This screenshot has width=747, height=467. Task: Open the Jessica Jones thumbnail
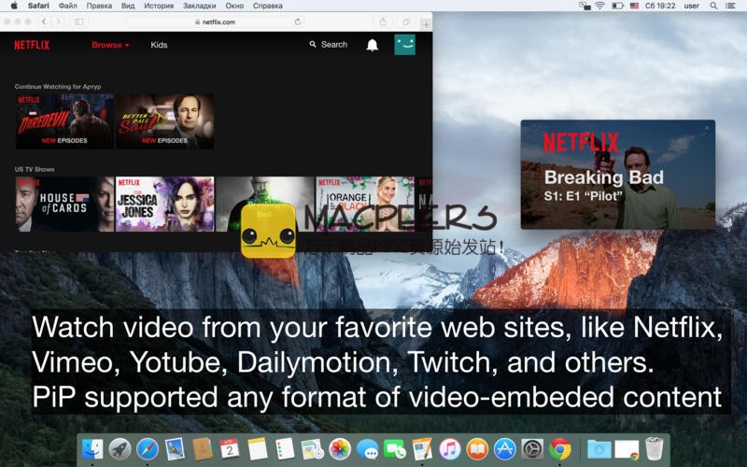(x=165, y=204)
